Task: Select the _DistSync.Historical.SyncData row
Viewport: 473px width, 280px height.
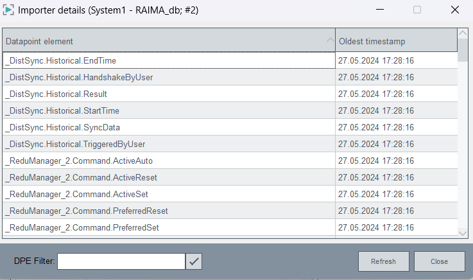Action: tap(168, 127)
